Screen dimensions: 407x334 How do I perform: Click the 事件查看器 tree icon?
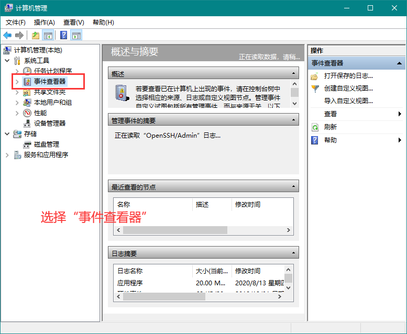(x=27, y=82)
